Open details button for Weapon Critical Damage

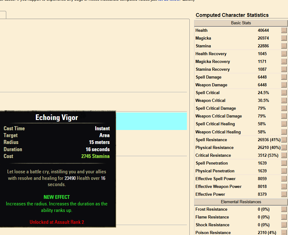[284, 116]
